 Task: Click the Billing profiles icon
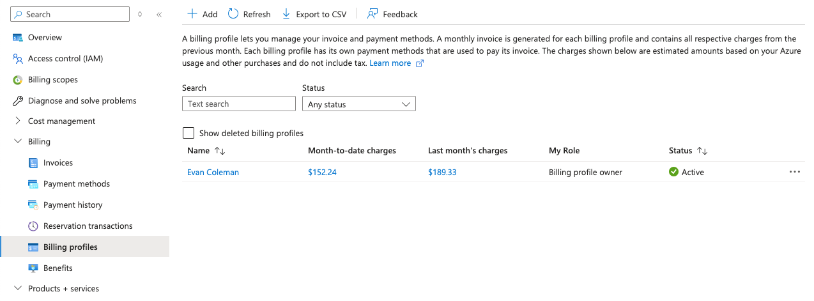pos(33,247)
